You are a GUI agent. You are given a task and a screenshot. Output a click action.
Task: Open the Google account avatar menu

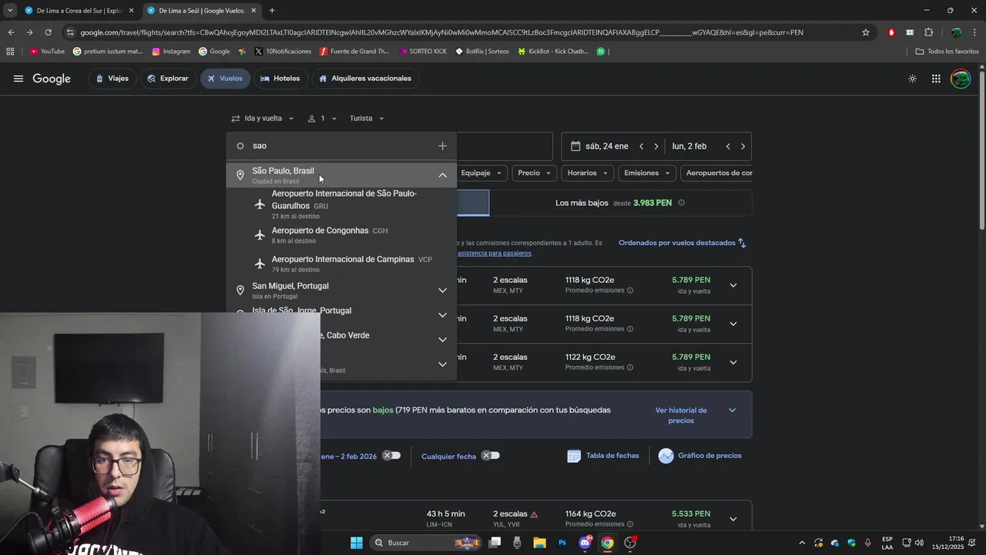(x=961, y=79)
